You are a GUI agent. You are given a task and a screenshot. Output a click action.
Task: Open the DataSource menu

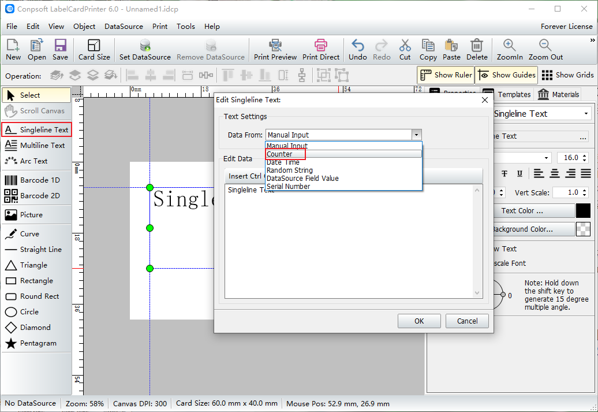(124, 27)
